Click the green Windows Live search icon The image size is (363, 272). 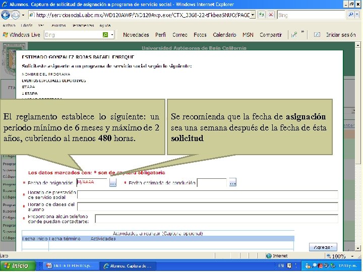click(x=105, y=35)
